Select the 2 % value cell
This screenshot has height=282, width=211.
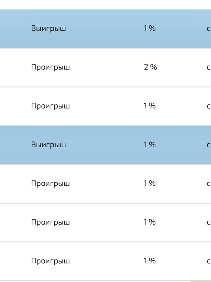(151, 67)
